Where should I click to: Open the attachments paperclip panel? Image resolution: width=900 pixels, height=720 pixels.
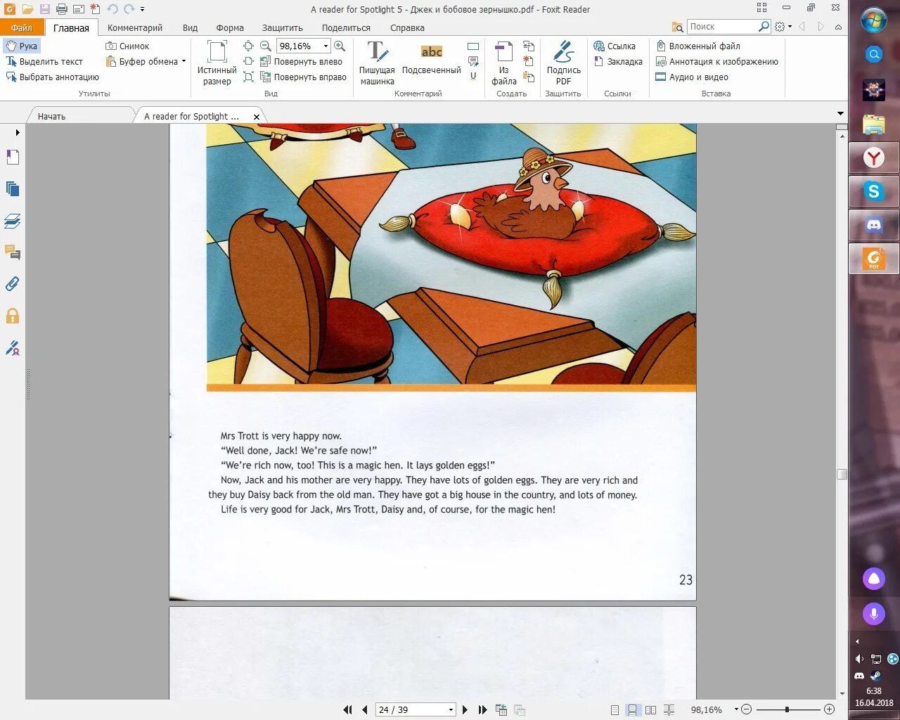13,283
